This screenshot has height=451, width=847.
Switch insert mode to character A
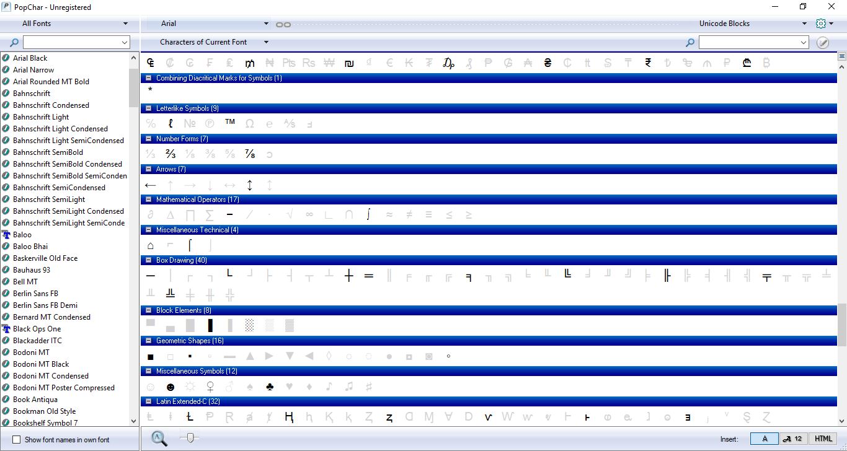(x=765, y=439)
